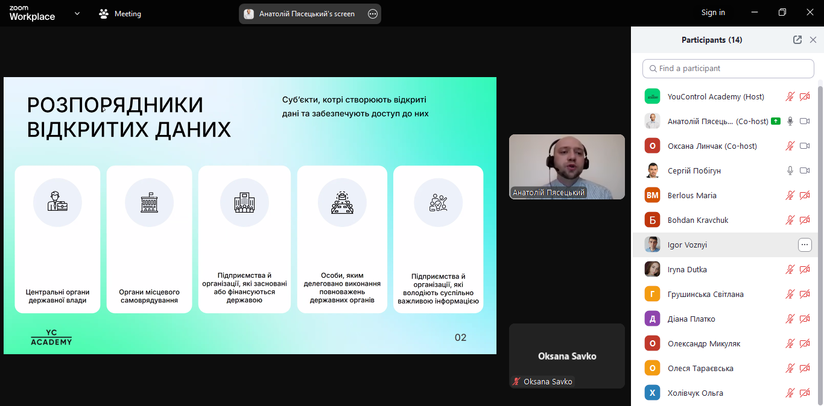824x406 pixels.
Task: Pop out the Participants panel
Action: point(797,40)
